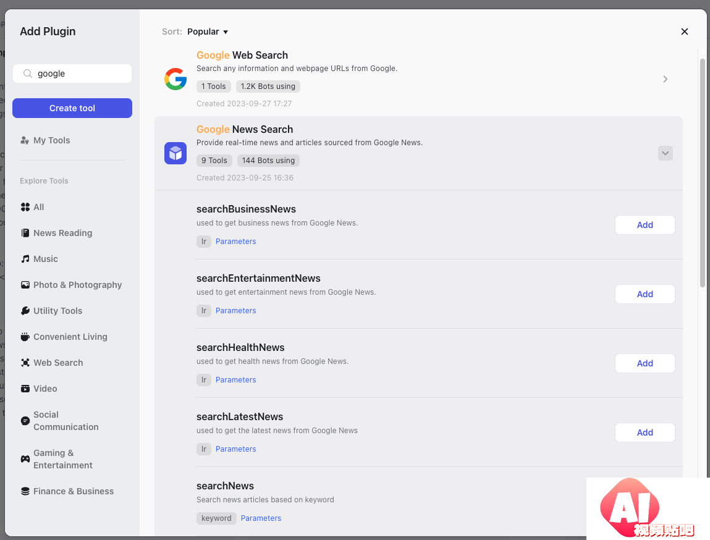Image resolution: width=710 pixels, height=540 pixels.
Task: Click the 1.2K Bots using tag
Action: [268, 86]
